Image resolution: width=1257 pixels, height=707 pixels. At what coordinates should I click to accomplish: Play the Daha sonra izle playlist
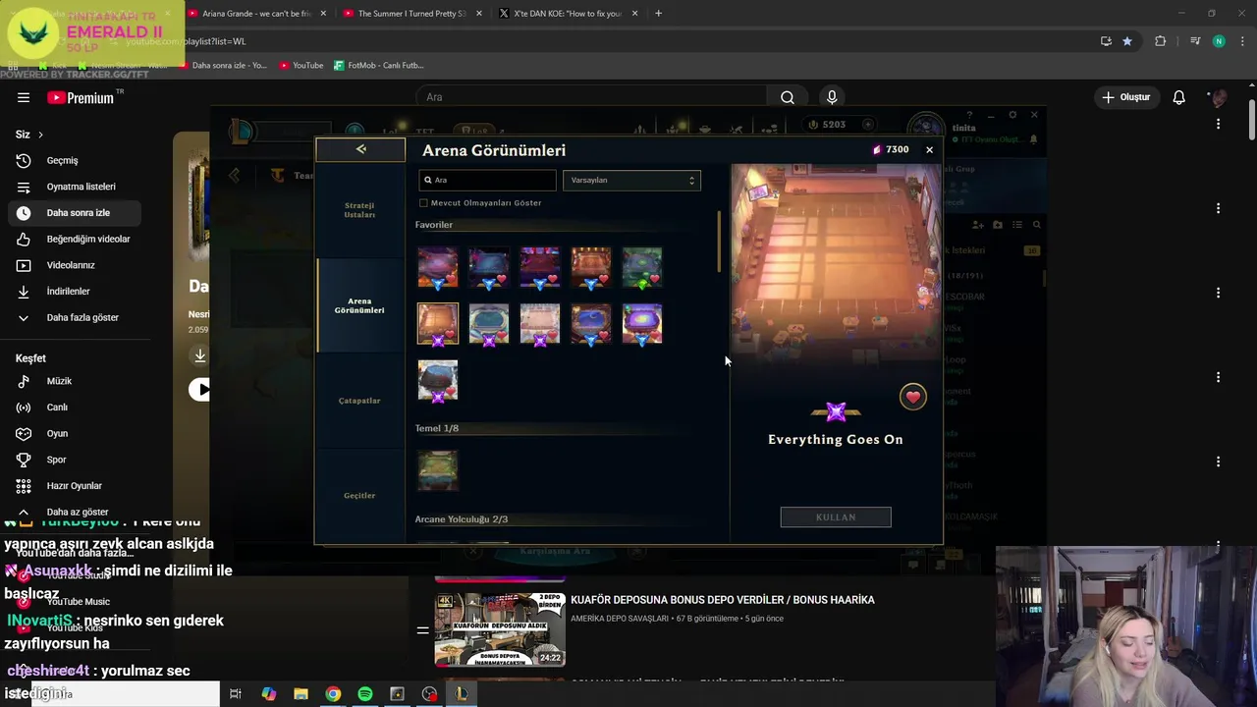coord(199,389)
